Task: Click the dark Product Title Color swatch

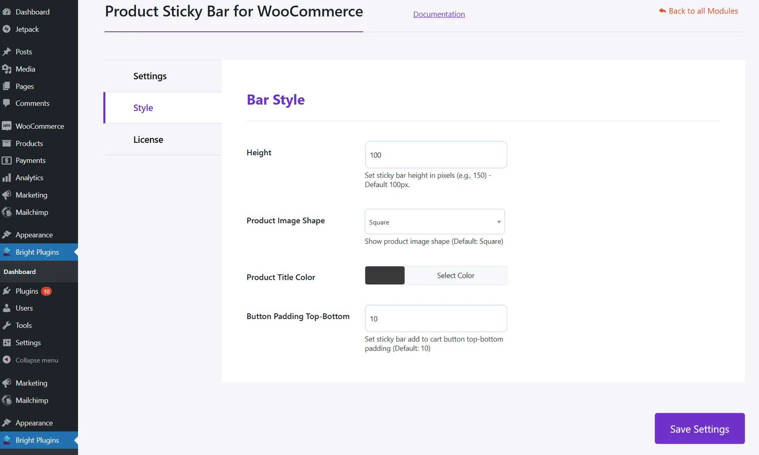Action: (x=384, y=275)
